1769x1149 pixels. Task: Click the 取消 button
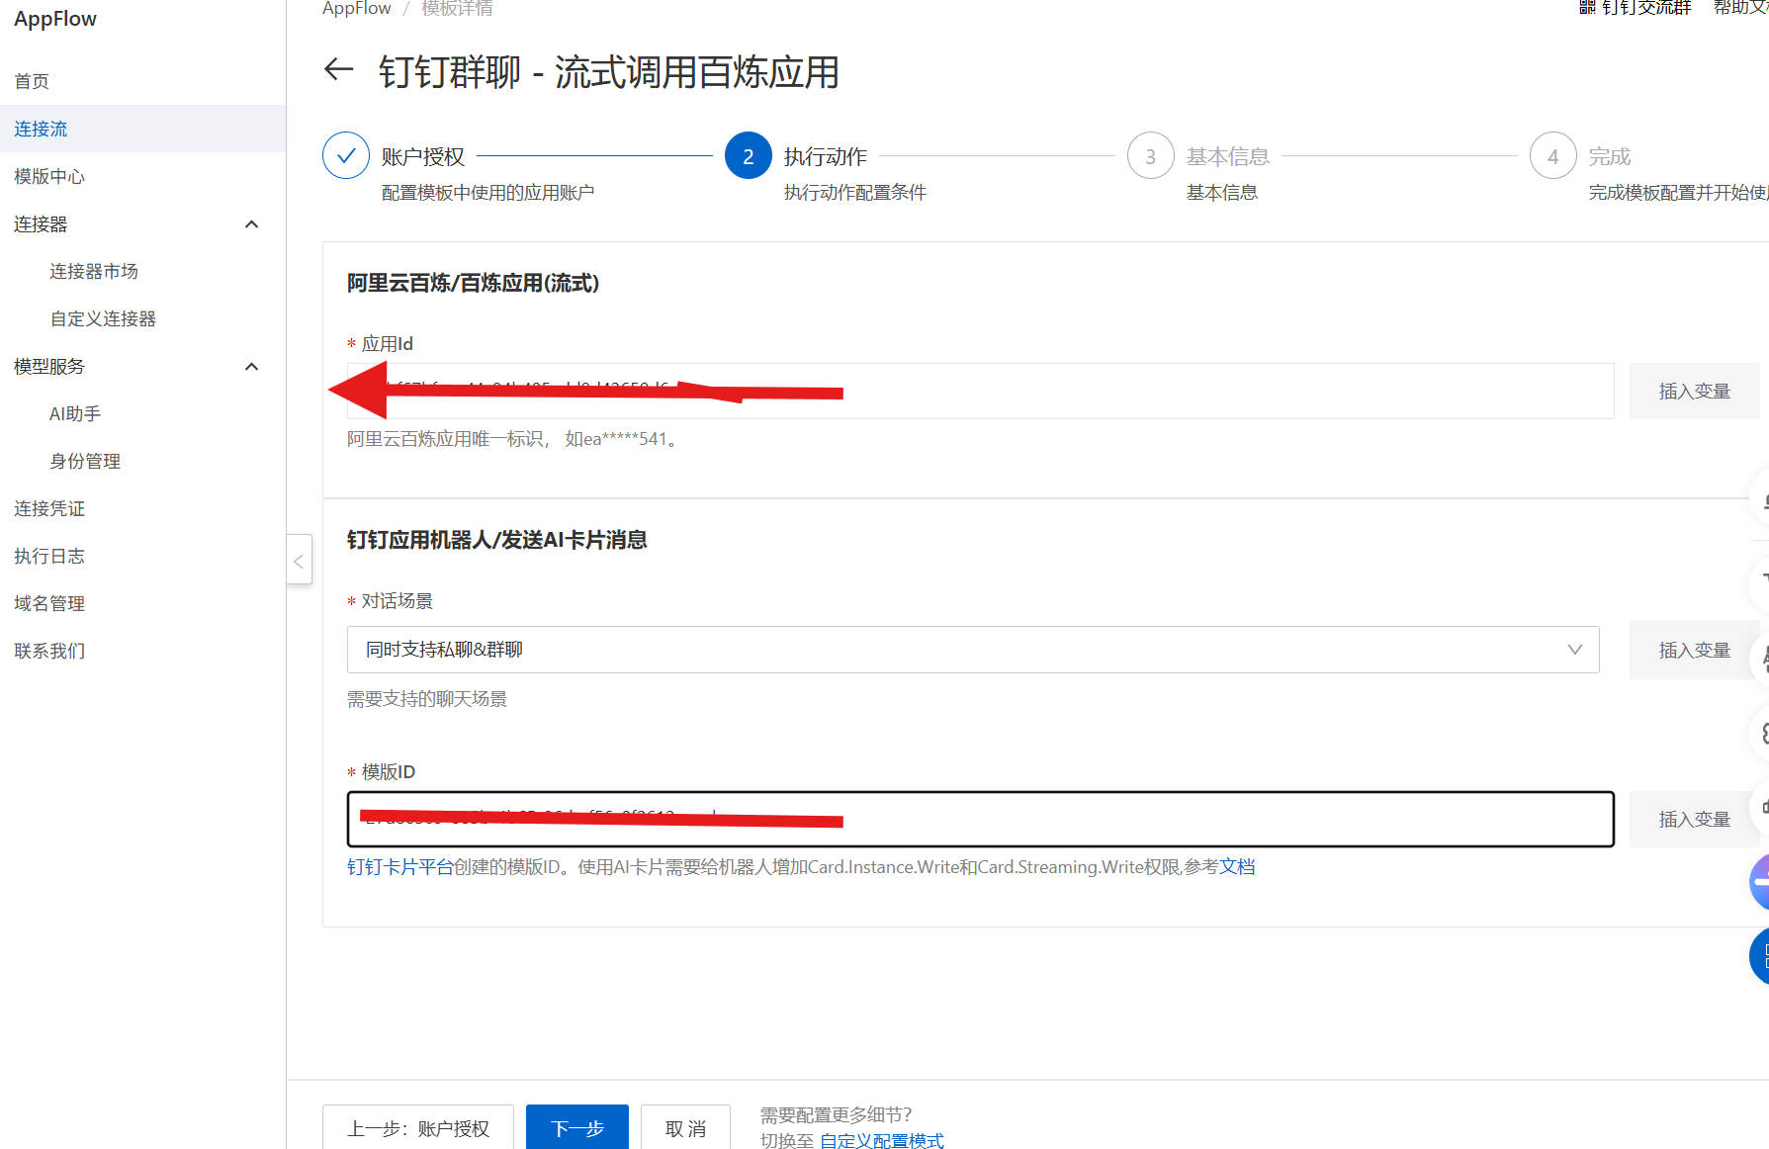685,1128
